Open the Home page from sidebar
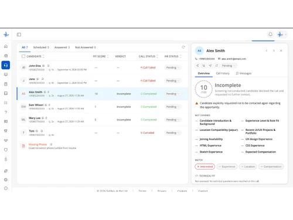This screenshot has width=293, height=220. tap(6, 46)
